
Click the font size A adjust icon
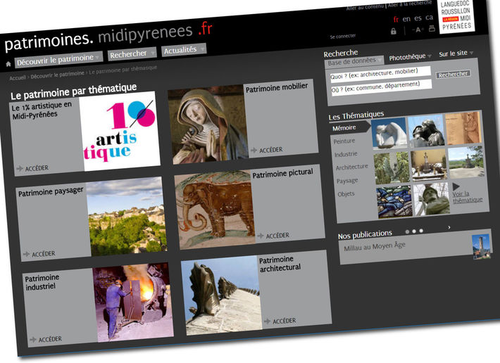[418, 30]
